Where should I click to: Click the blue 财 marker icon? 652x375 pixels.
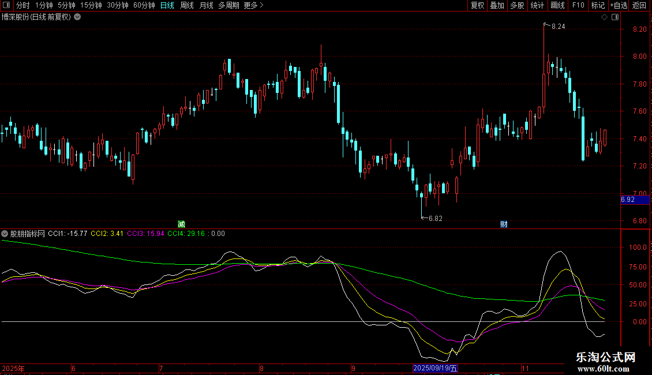click(x=504, y=224)
